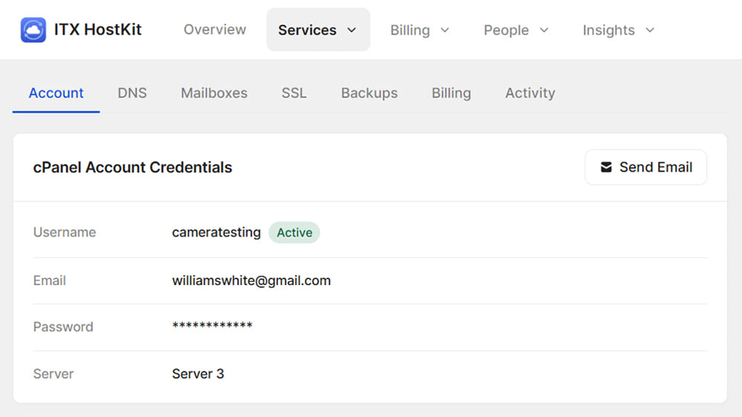Expand the People menu chevron
Viewport: 742px width, 417px height.
click(x=544, y=30)
